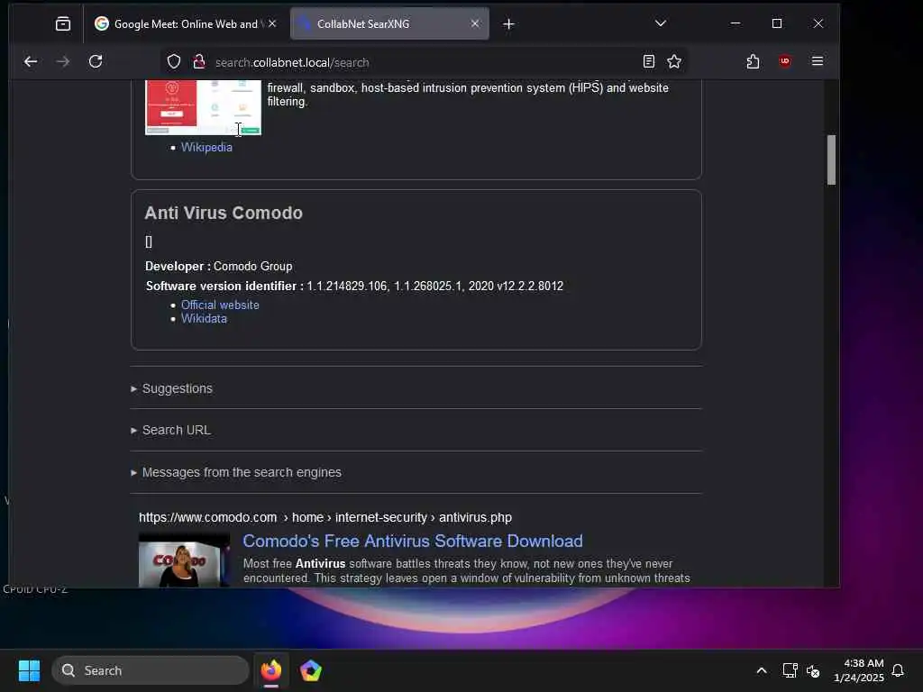The height and width of the screenshot is (692, 923).
Task: Maximize the Firefox window
Action: [x=777, y=23]
